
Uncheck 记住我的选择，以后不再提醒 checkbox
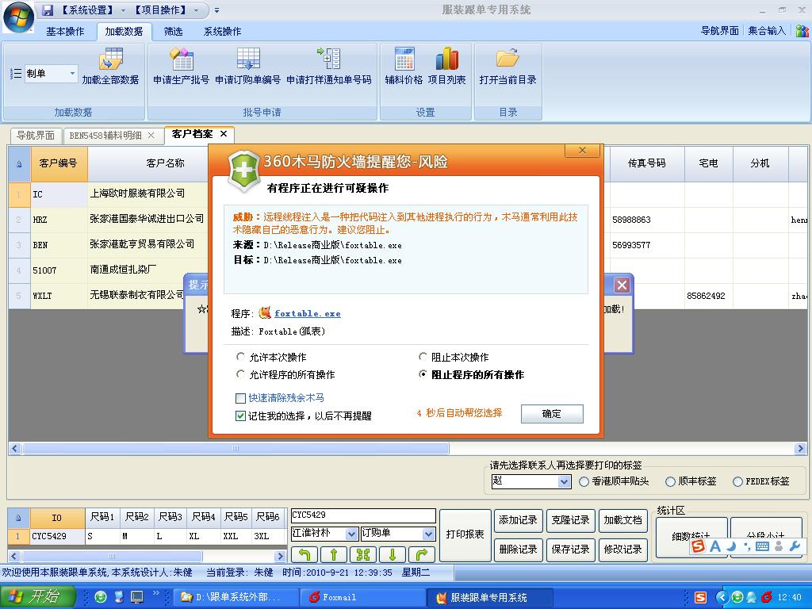240,416
